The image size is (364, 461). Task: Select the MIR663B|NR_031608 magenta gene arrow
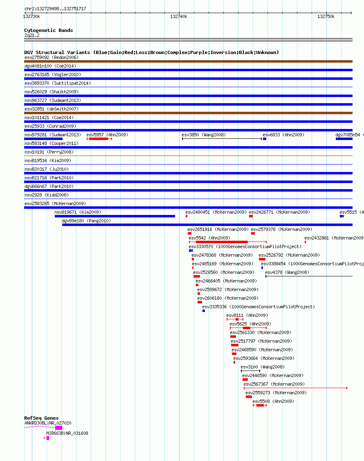(x=46, y=438)
